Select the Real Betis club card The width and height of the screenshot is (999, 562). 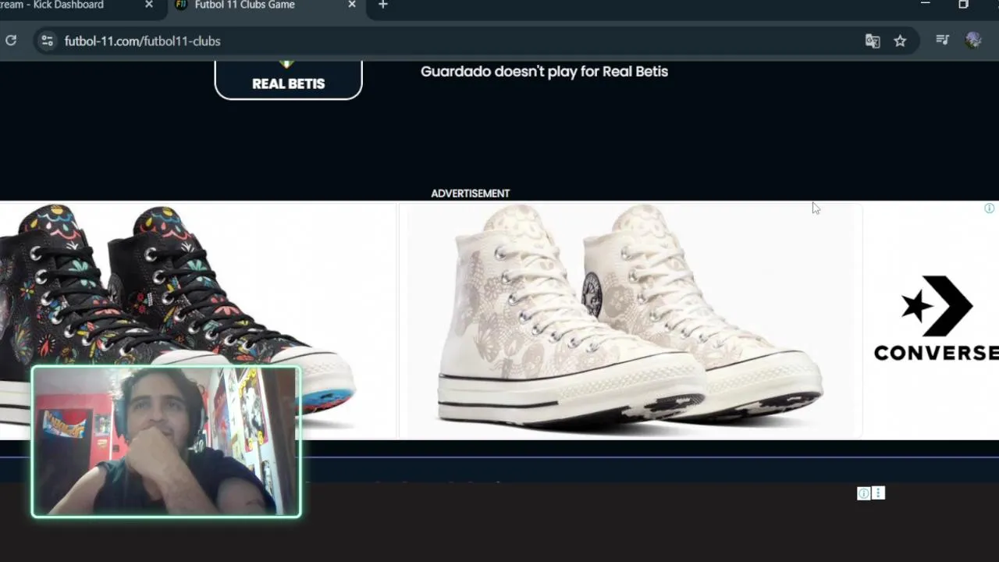[x=288, y=80]
